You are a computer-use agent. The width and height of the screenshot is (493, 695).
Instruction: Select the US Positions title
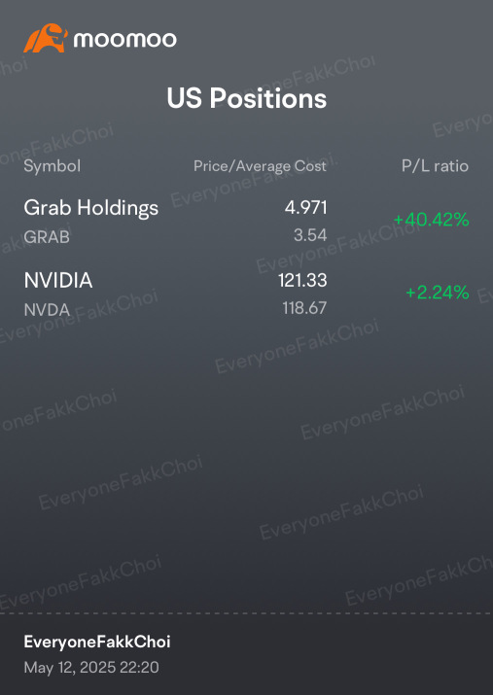247,98
